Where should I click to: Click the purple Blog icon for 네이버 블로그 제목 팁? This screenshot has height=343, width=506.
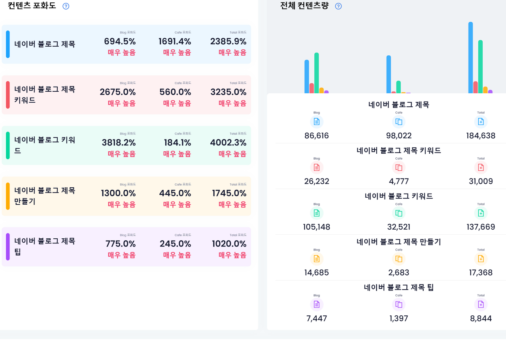coord(317,304)
